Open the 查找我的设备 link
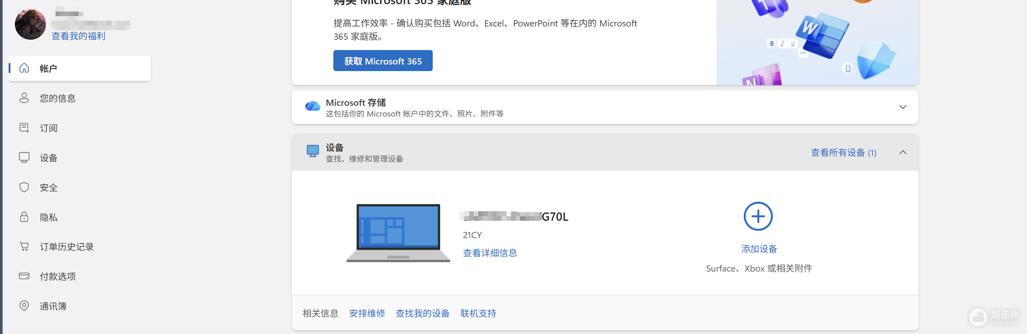This screenshot has height=334, width=1027. point(422,313)
